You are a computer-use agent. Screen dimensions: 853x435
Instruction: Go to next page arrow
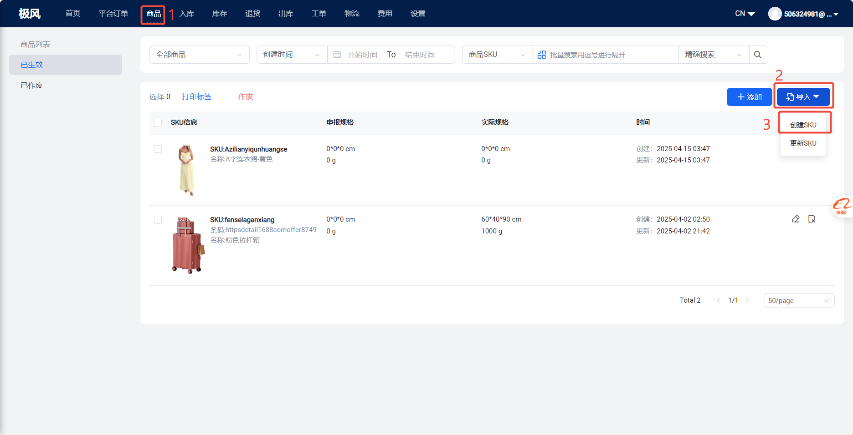point(748,300)
